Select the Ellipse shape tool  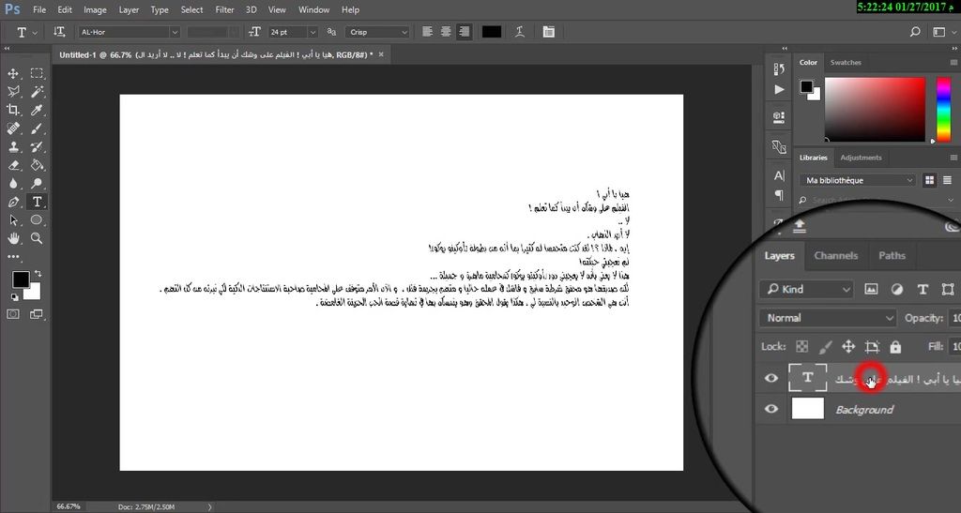coord(37,220)
